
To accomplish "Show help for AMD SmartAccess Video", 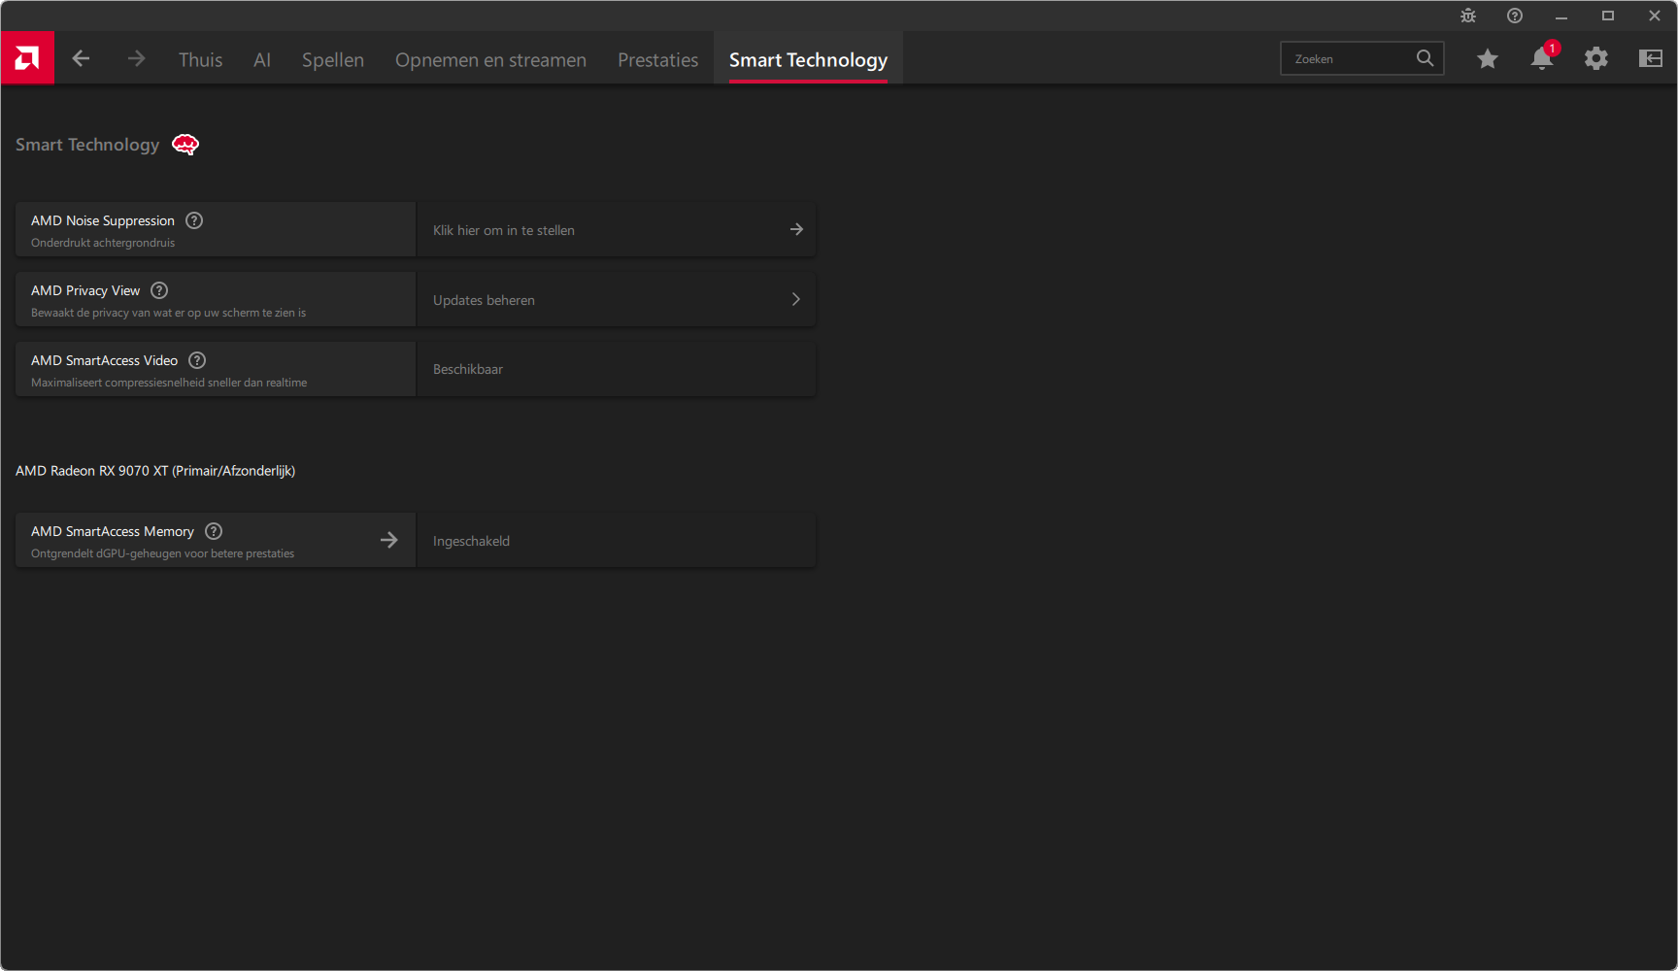I will (x=197, y=360).
